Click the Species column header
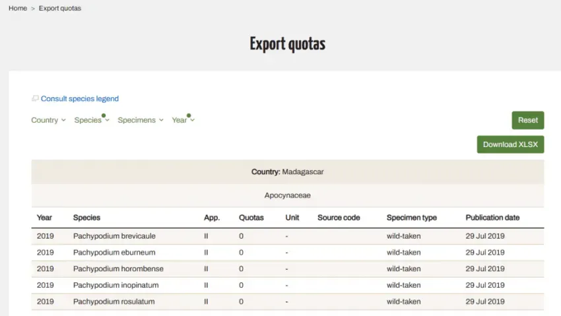 pyautogui.click(x=86, y=218)
